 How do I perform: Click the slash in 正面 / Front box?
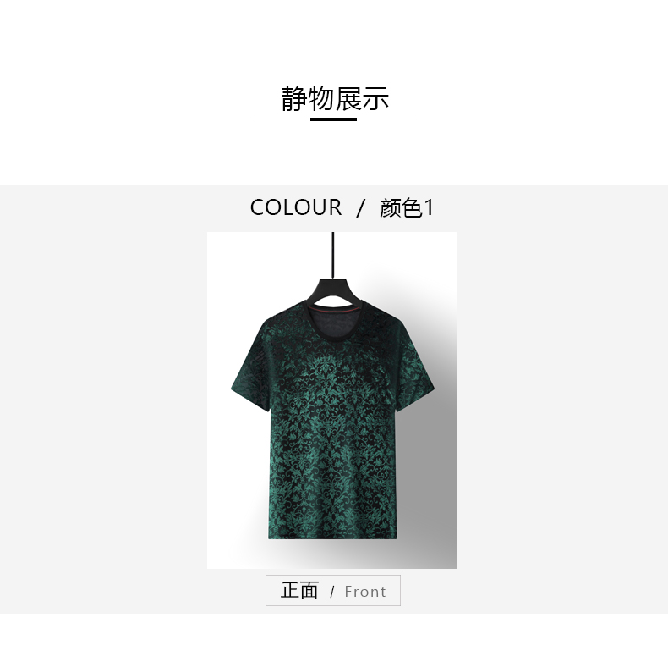[331, 592]
